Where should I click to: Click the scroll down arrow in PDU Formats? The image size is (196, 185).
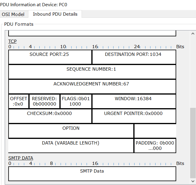pyautogui.click(x=193, y=181)
